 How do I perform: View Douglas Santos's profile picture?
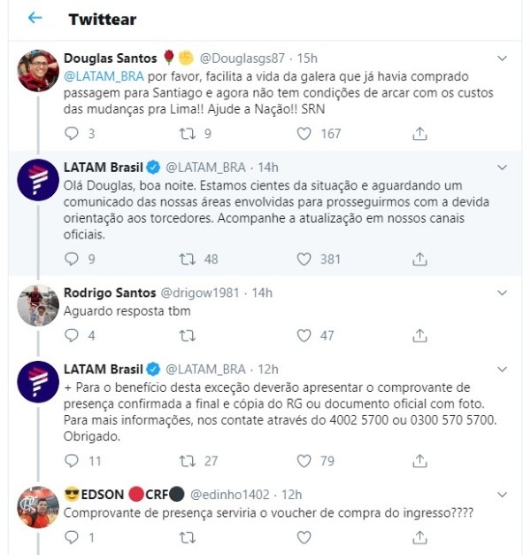point(39,70)
